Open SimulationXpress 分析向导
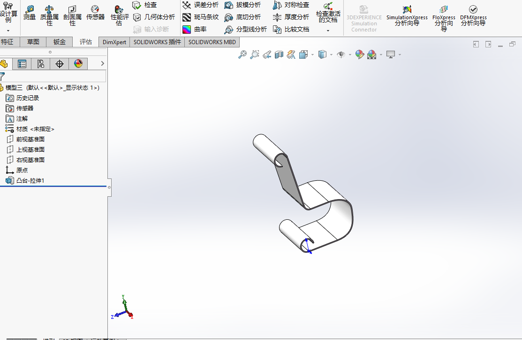Image resolution: width=522 pixels, height=340 pixels. click(x=407, y=15)
